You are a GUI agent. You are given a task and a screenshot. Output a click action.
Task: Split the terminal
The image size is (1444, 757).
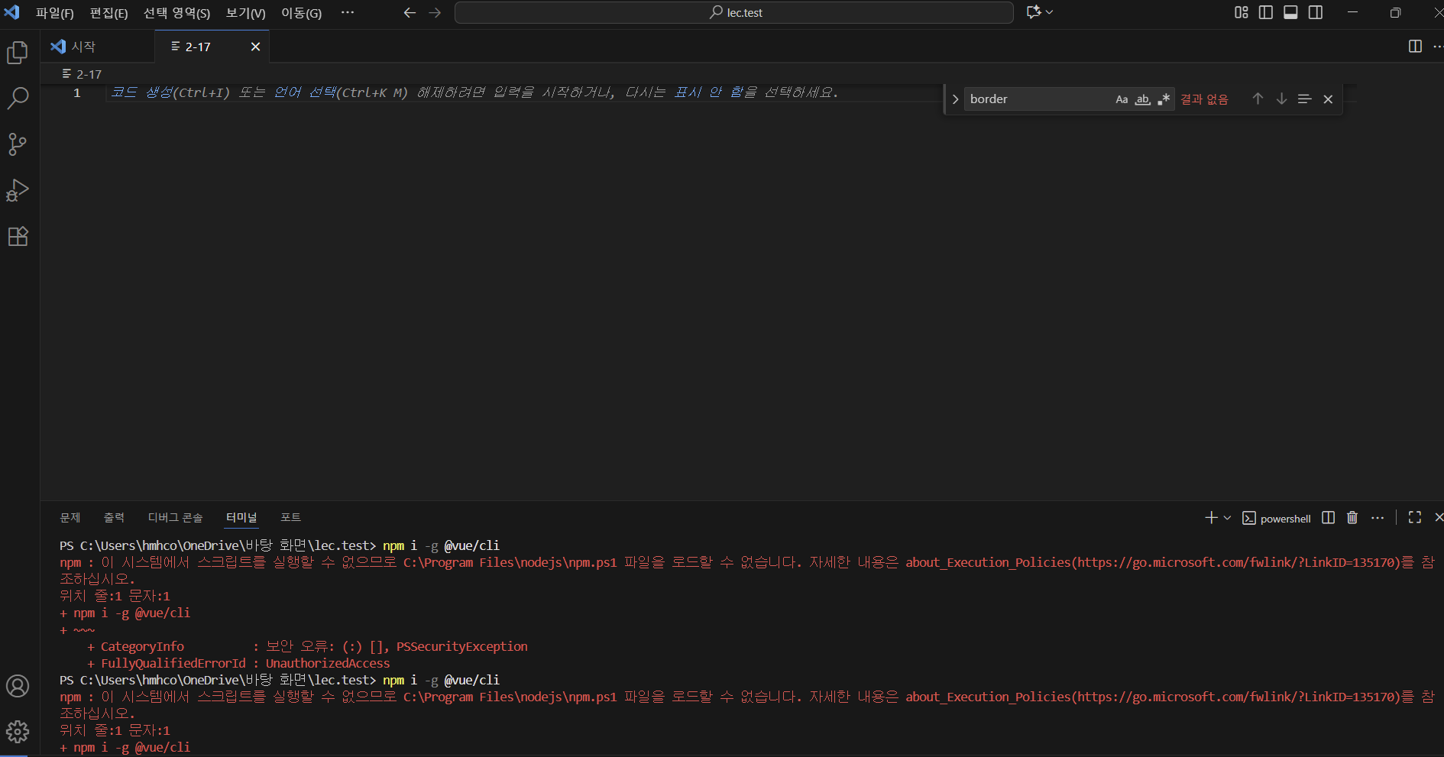point(1328,518)
